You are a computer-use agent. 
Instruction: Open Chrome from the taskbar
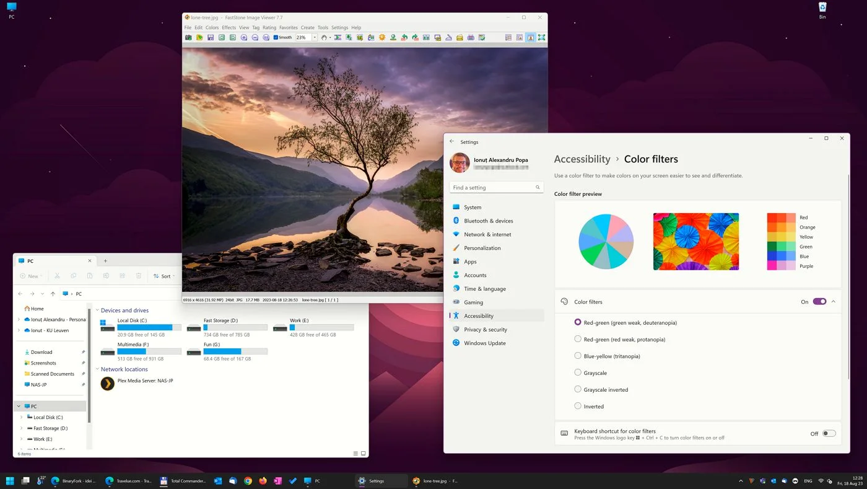click(248, 480)
